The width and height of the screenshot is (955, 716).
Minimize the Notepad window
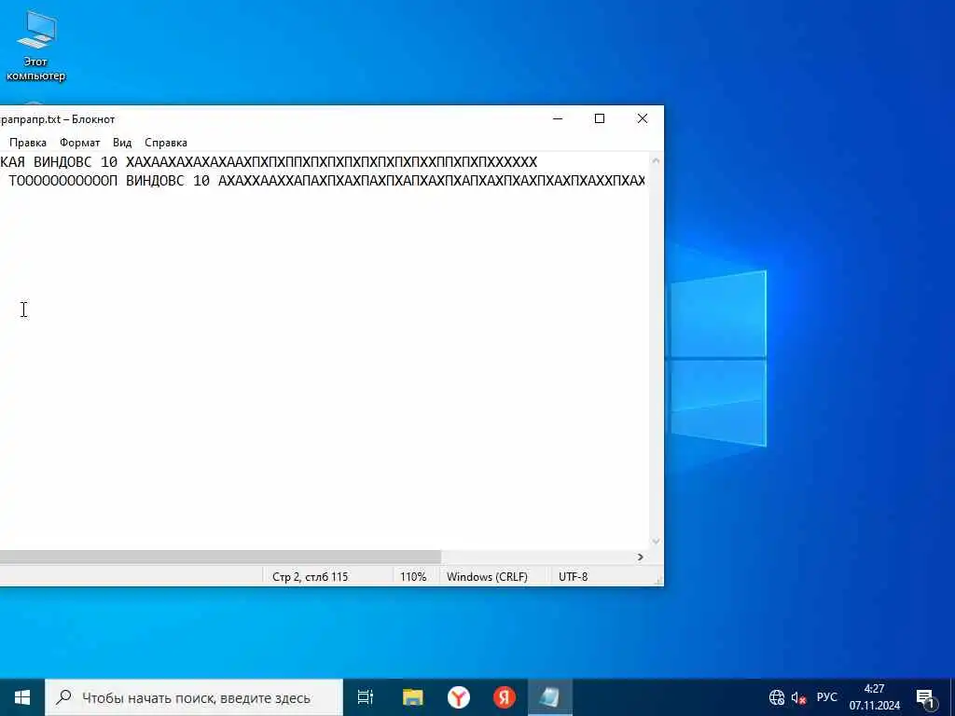558,118
